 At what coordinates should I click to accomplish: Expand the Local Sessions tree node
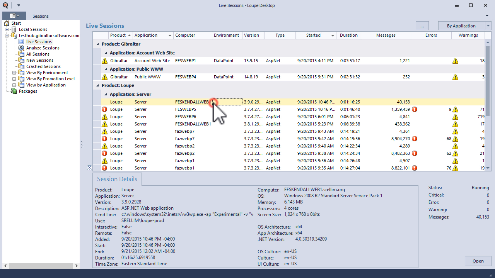coord(7,29)
